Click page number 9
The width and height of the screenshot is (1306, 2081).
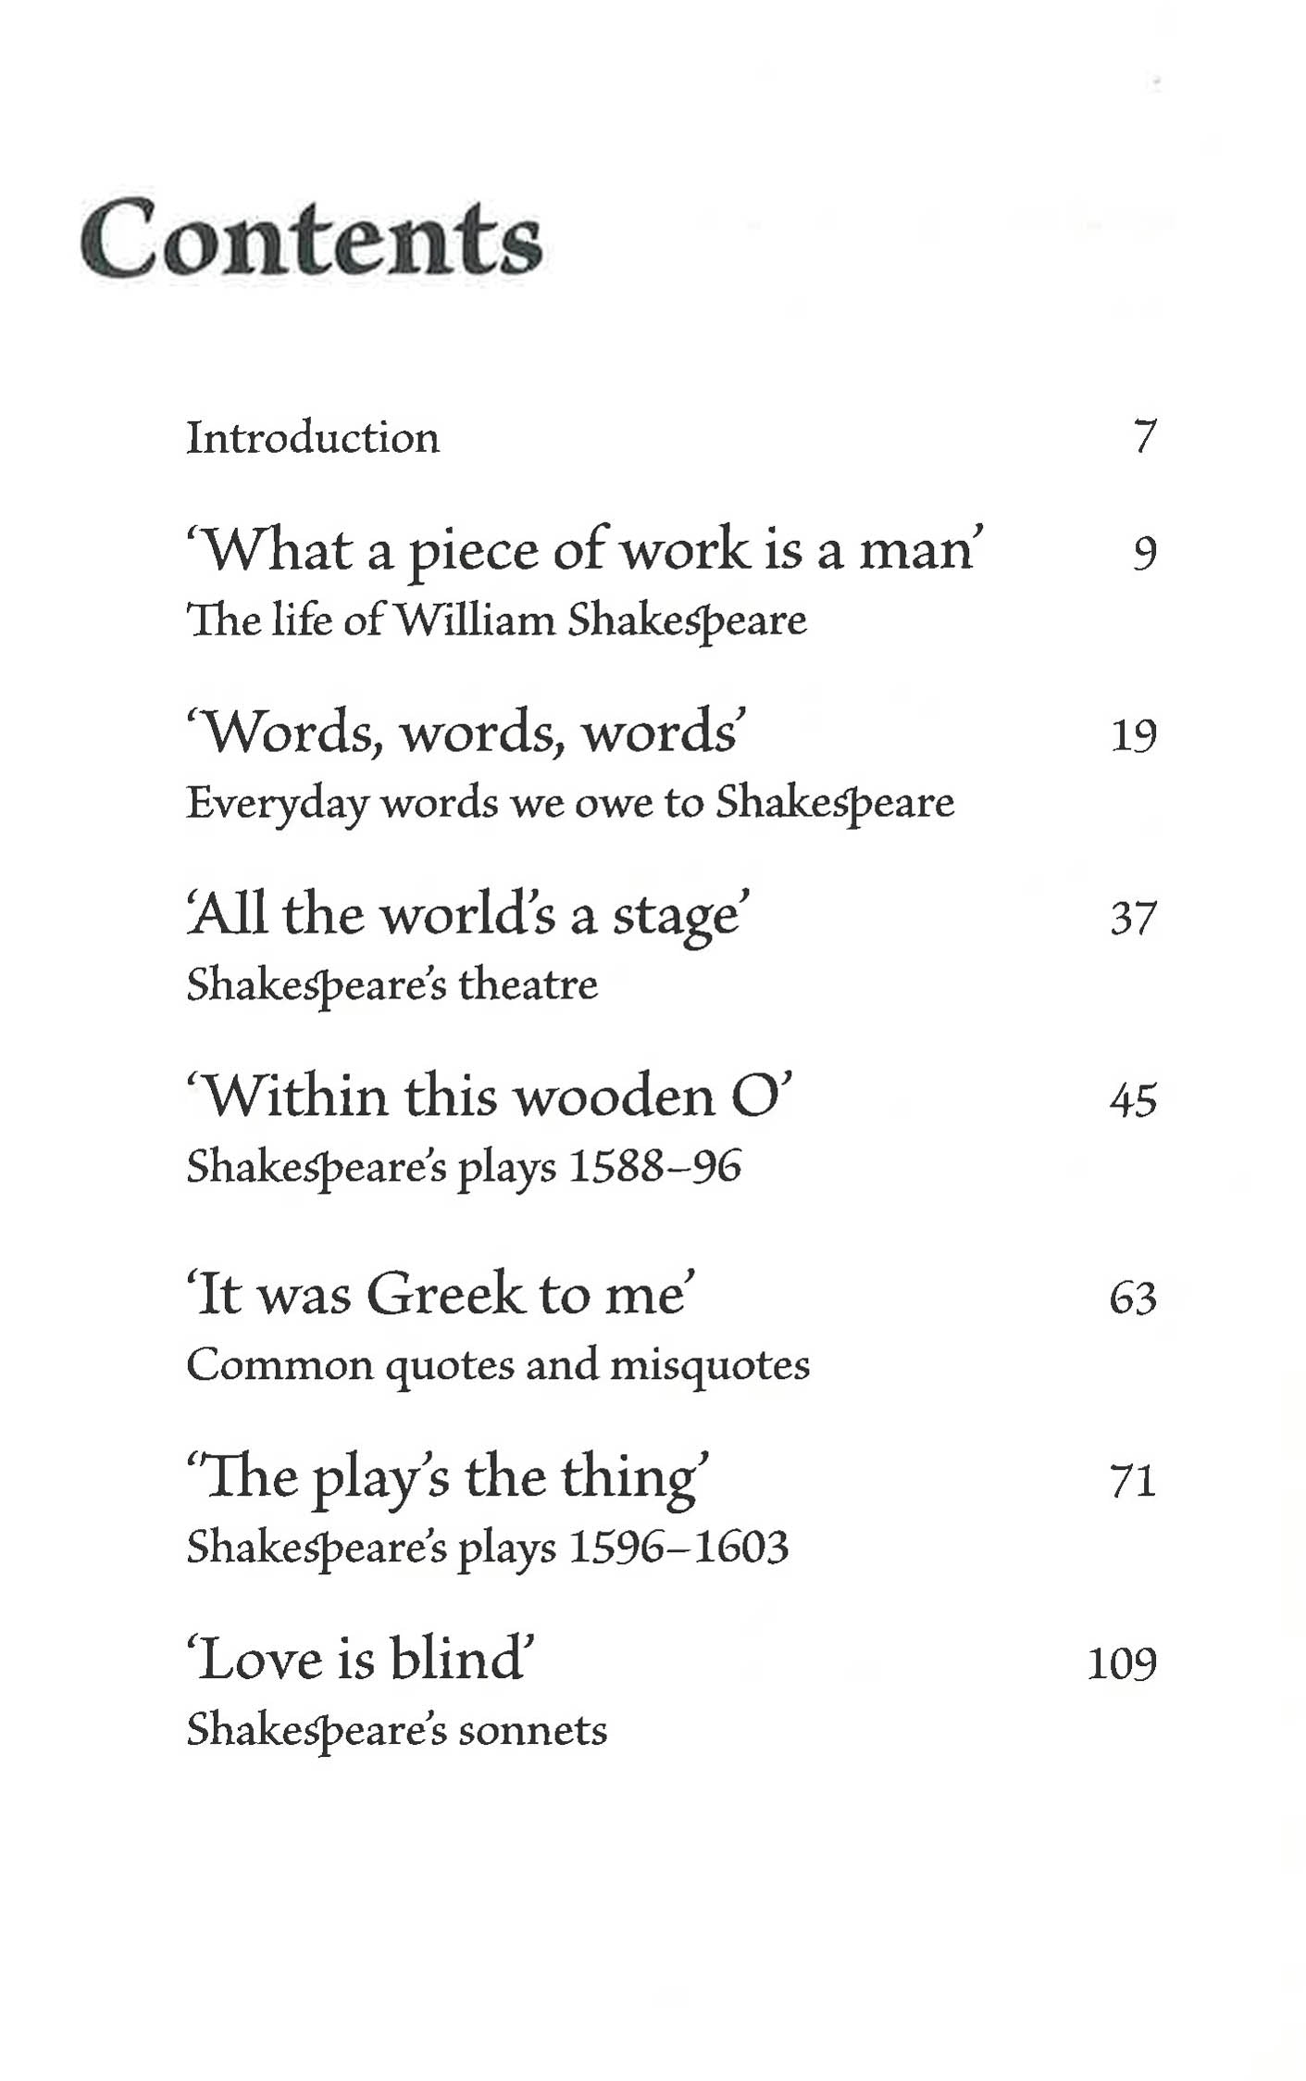(x=1145, y=554)
